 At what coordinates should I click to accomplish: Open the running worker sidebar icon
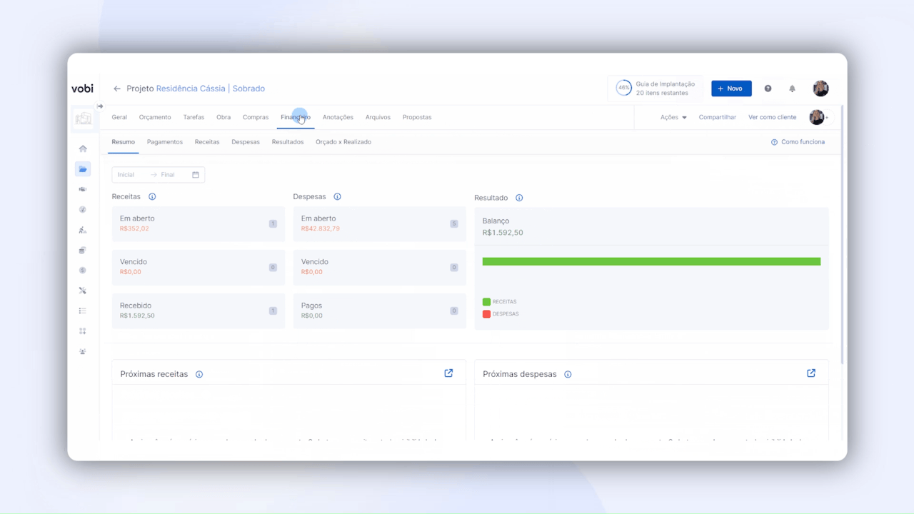83,230
